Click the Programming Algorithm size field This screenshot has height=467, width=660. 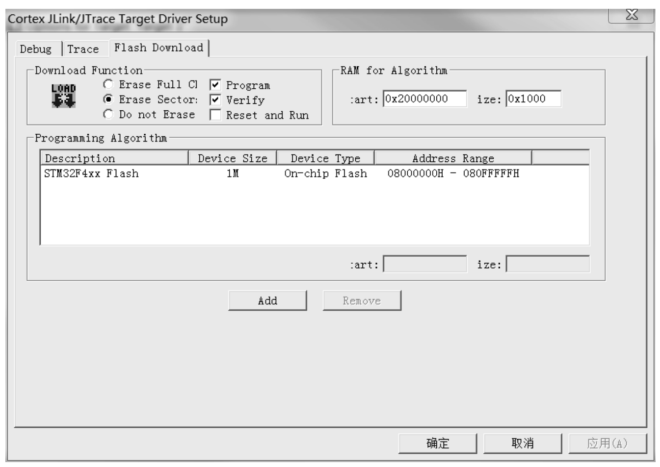(x=548, y=264)
